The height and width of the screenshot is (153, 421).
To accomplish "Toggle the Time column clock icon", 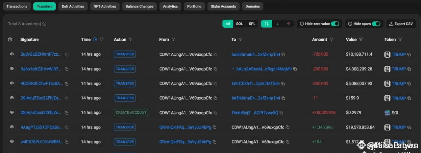I will coord(95,39).
